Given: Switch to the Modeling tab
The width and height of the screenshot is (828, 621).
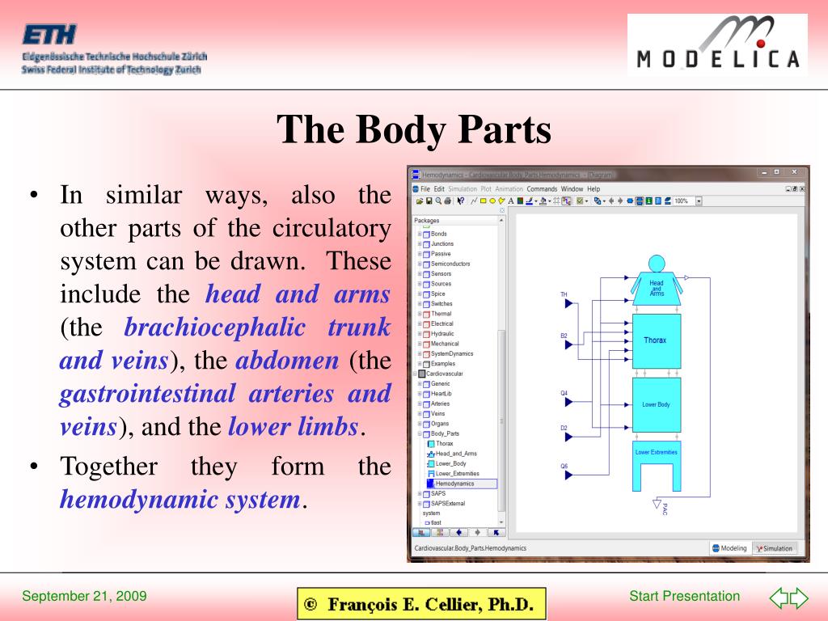Looking at the screenshot, I should coord(730,548).
